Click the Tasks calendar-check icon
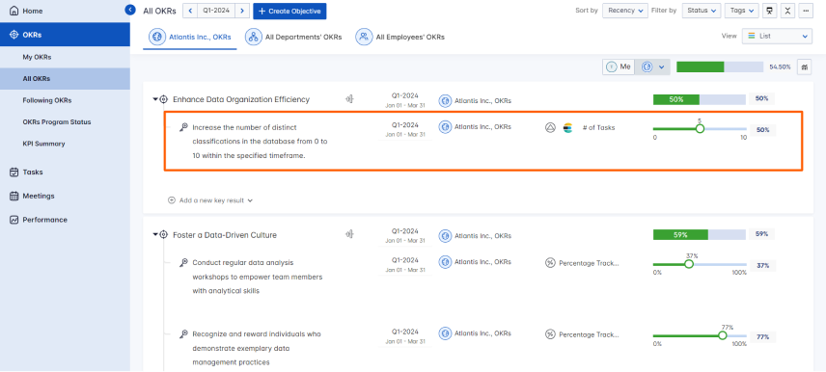The width and height of the screenshot is (826, 372). [x=14, y=173]
